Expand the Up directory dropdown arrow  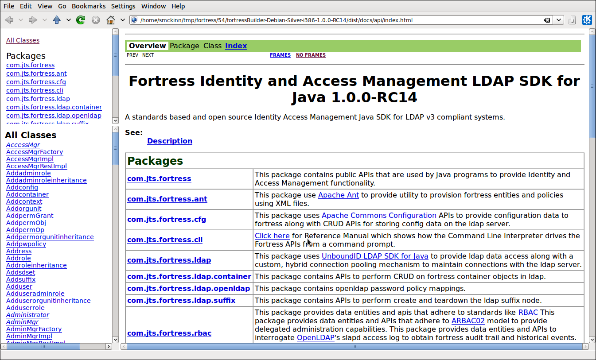click(x=68, y=20)
